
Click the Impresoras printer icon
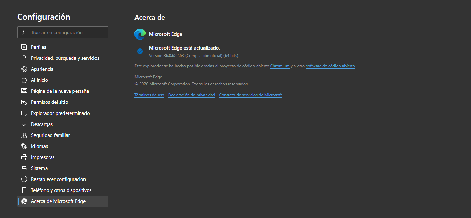24,157
